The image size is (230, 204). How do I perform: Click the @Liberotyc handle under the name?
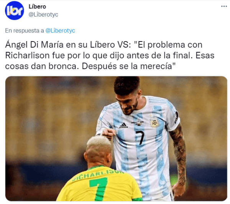coord(43,15)
